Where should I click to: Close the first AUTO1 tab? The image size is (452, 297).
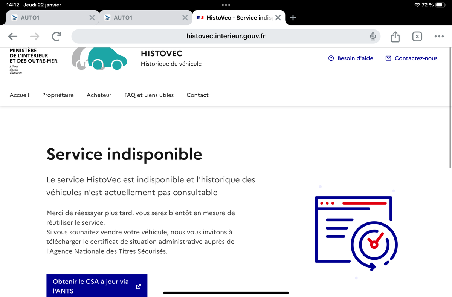(92, 18)
